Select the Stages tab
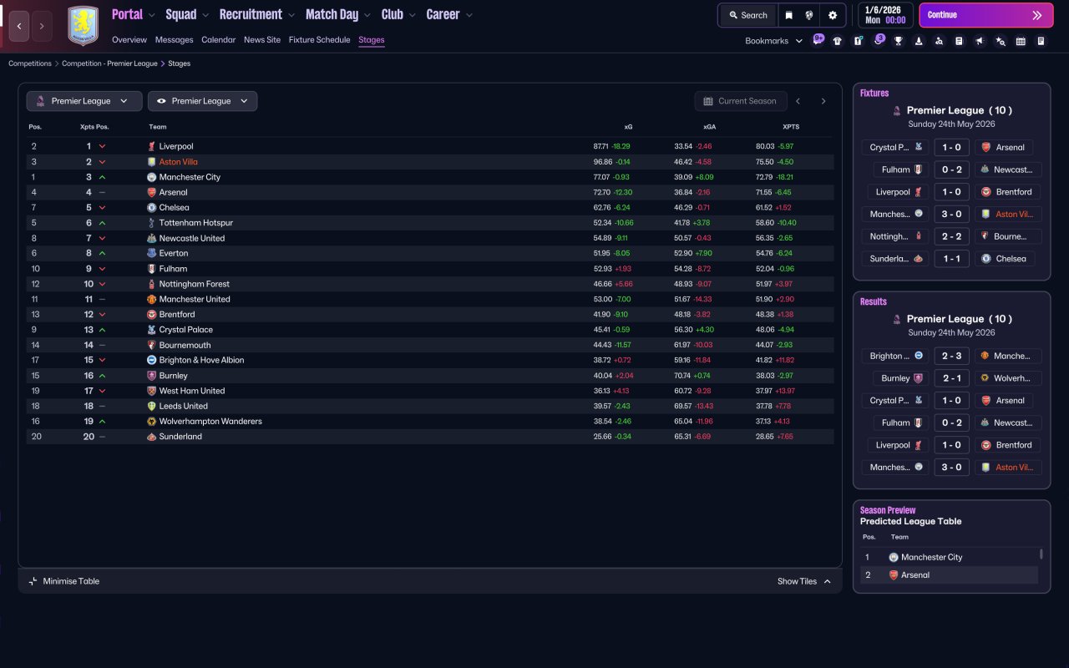1069x668 pixels. [372, 40]
